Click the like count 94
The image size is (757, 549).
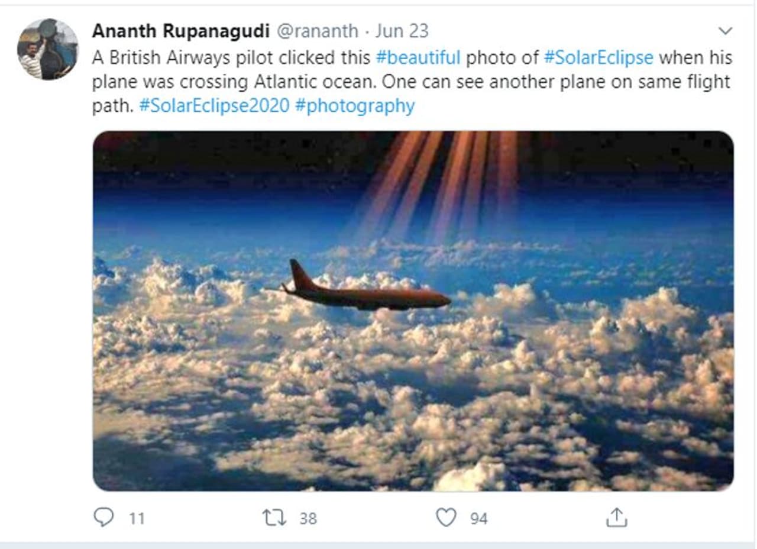point(479,519)
